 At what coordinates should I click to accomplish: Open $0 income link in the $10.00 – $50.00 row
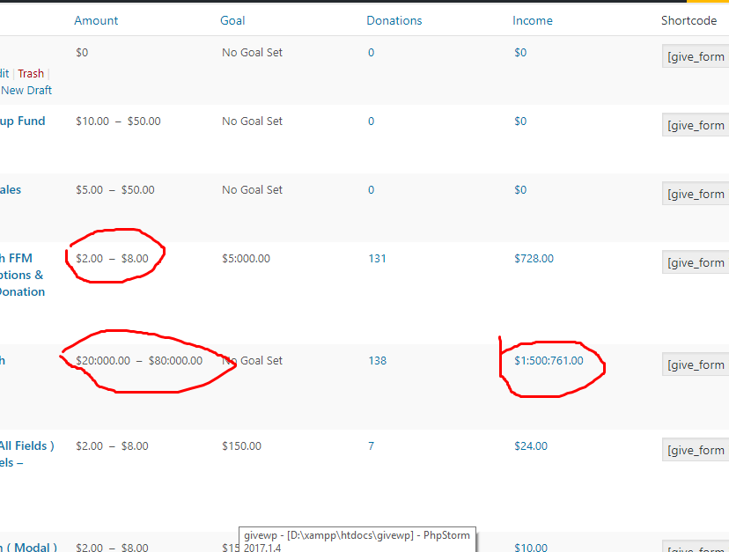[520, 121]
